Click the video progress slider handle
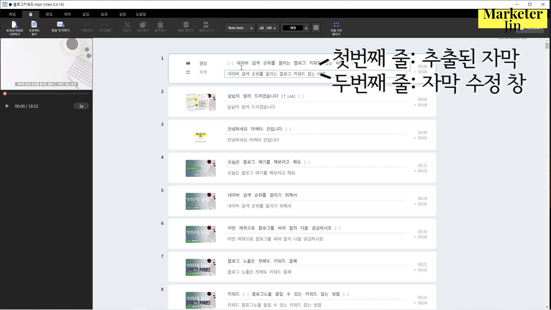 point(5,94)
